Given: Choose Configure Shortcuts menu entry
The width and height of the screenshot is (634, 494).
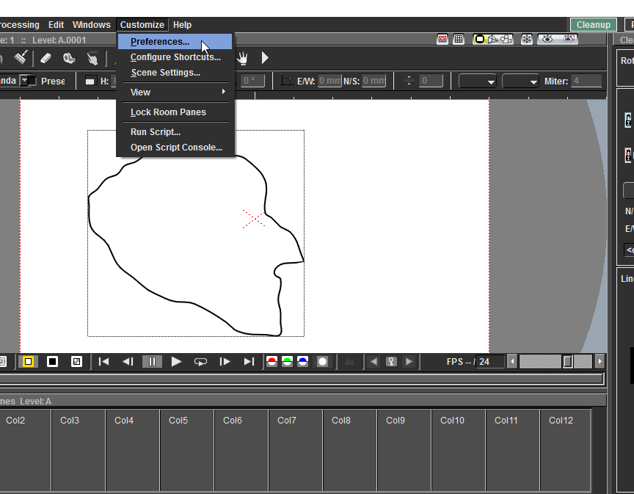Looking at the screenshot, I should pyautogui.click(x=175, y=57).
